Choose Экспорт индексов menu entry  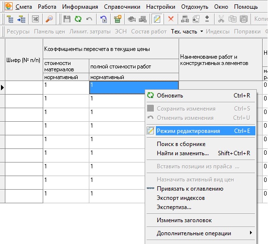tap(201, 198)
